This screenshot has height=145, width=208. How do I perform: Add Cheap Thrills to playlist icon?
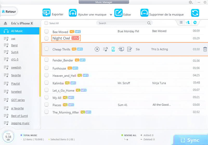[105, 49]
